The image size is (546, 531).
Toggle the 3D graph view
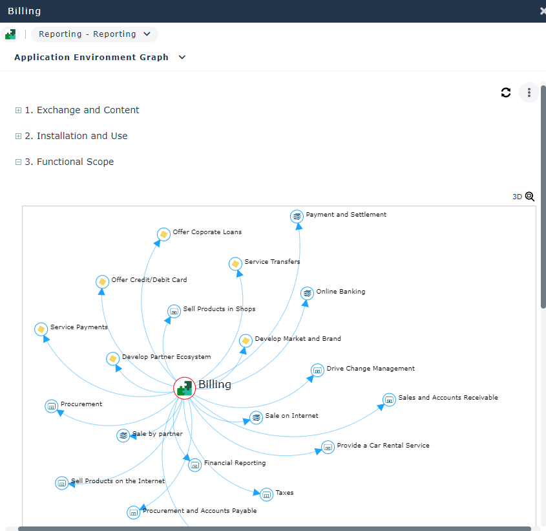tap(517, 197)
